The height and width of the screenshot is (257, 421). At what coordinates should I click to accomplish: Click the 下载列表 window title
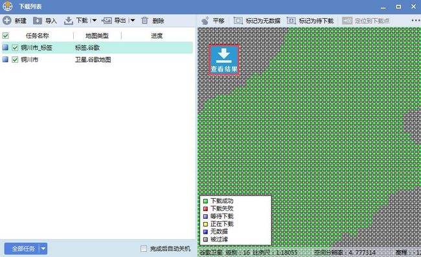[x=30, y=6]
